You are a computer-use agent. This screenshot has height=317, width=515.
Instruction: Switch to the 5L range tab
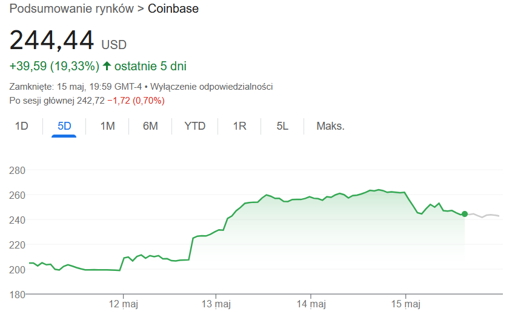282,126
